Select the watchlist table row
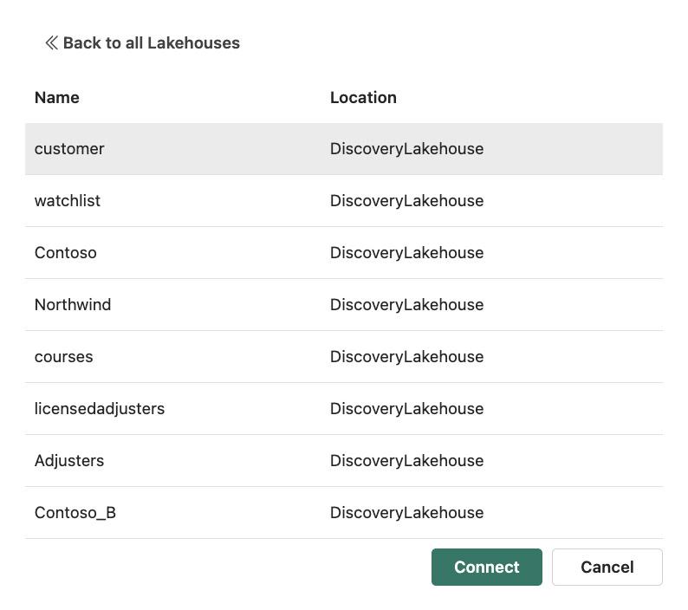The width and height of the screenshot is (688, 610). coord(344,201)
